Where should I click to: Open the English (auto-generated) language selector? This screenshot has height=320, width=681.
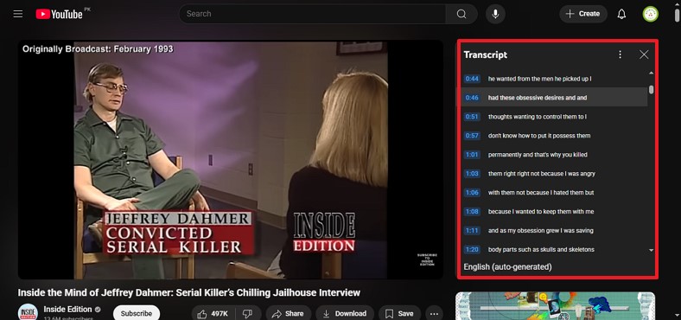[x=507, y=266]
